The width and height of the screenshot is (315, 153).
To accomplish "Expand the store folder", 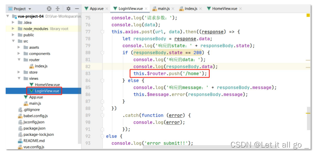I will (19, 72).
